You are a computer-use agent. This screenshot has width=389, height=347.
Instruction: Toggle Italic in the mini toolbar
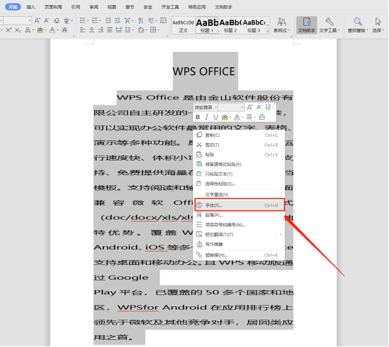[x=206, y=117]
